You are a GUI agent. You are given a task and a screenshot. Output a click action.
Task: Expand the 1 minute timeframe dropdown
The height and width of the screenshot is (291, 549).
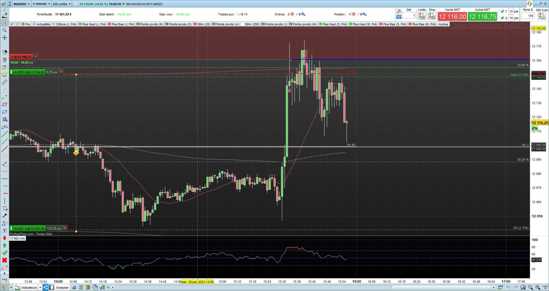pos(41,4)
